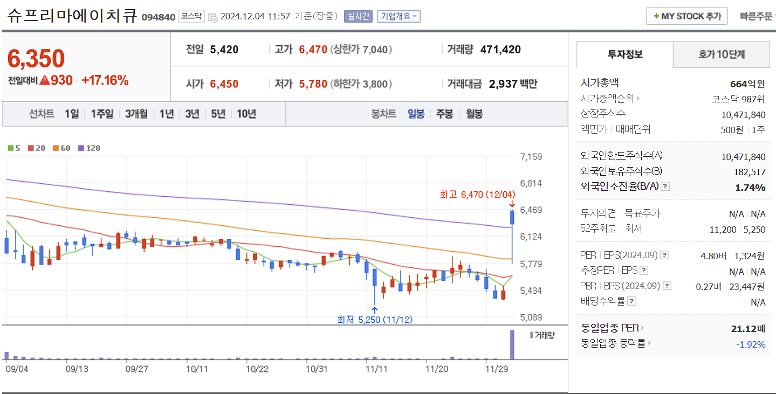Click the 액면가 value 500원 1주
776x394 pixels.
(743, 129)
